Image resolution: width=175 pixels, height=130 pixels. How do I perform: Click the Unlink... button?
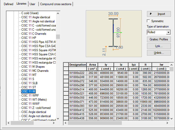pyautogui.click(x=159, y=53)
